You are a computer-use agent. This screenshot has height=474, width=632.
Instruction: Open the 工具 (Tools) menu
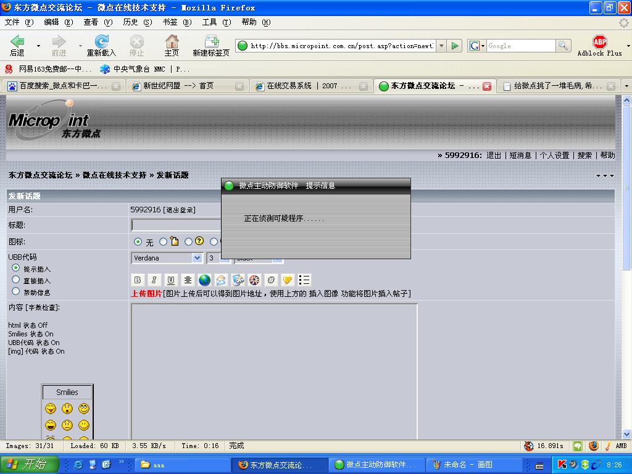217,22
